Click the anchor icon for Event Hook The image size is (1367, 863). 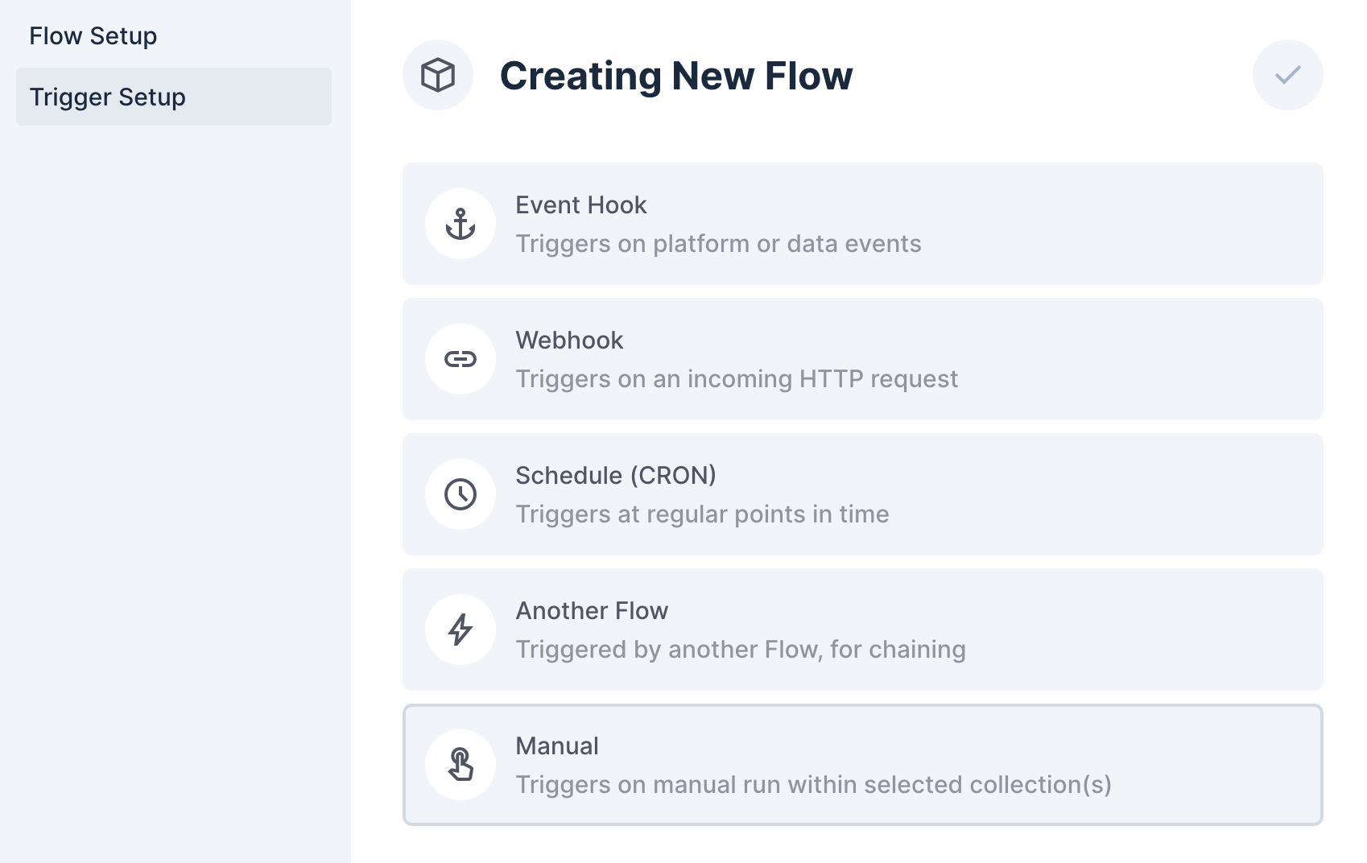pos(460,224)
